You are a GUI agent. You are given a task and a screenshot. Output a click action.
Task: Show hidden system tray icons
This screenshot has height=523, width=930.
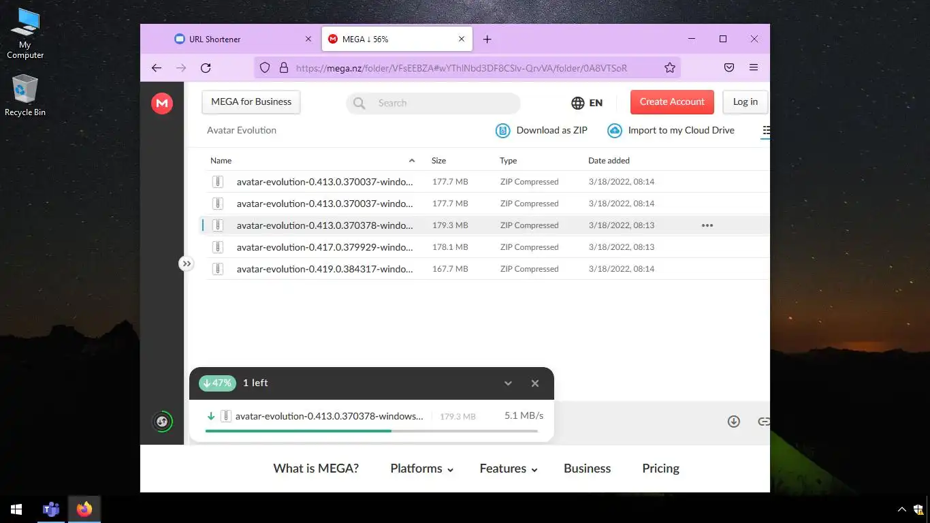[x=902, y=509]
